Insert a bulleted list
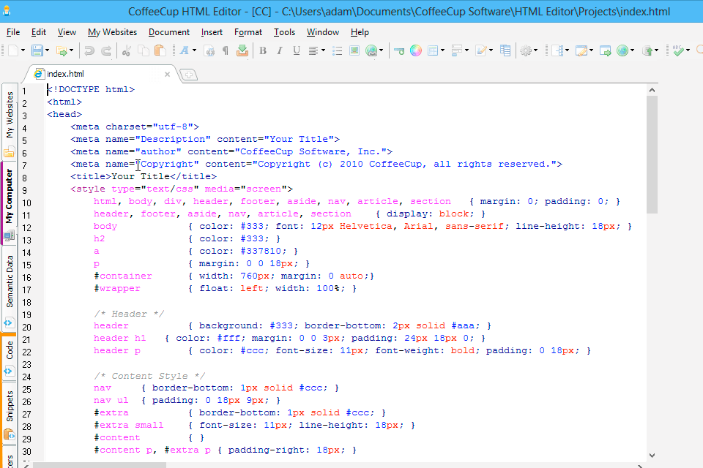The image size is (703, 468). (x=338, y=50)
